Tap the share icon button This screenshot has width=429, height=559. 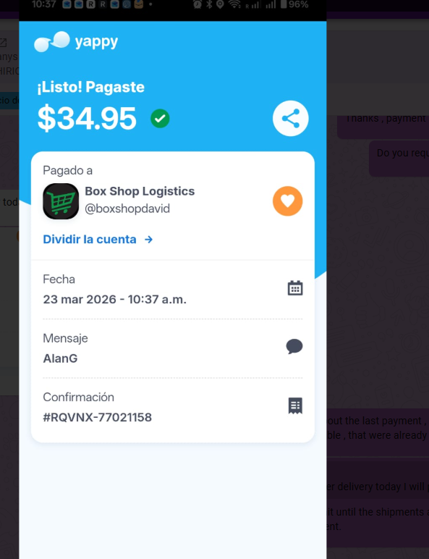point(290,118)
